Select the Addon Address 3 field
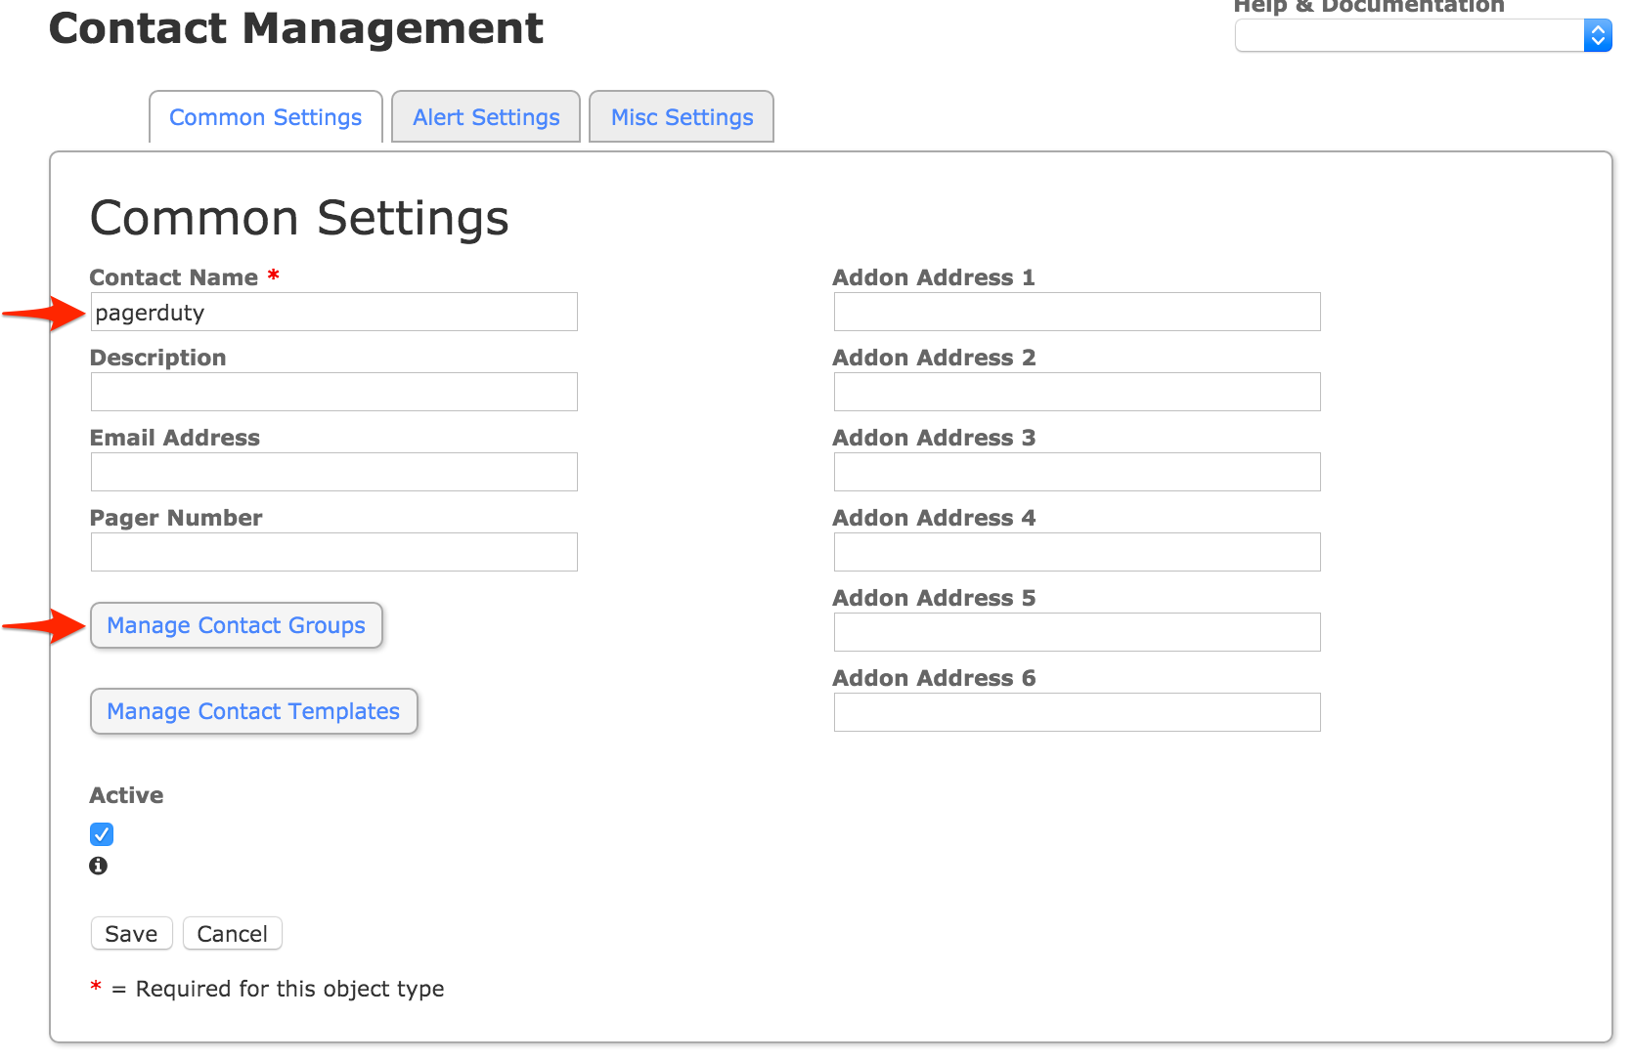This screenshot has height=1059, width=1631. 1077,472
